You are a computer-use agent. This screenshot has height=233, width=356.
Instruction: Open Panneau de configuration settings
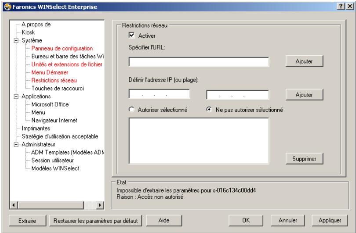point(62,49)
